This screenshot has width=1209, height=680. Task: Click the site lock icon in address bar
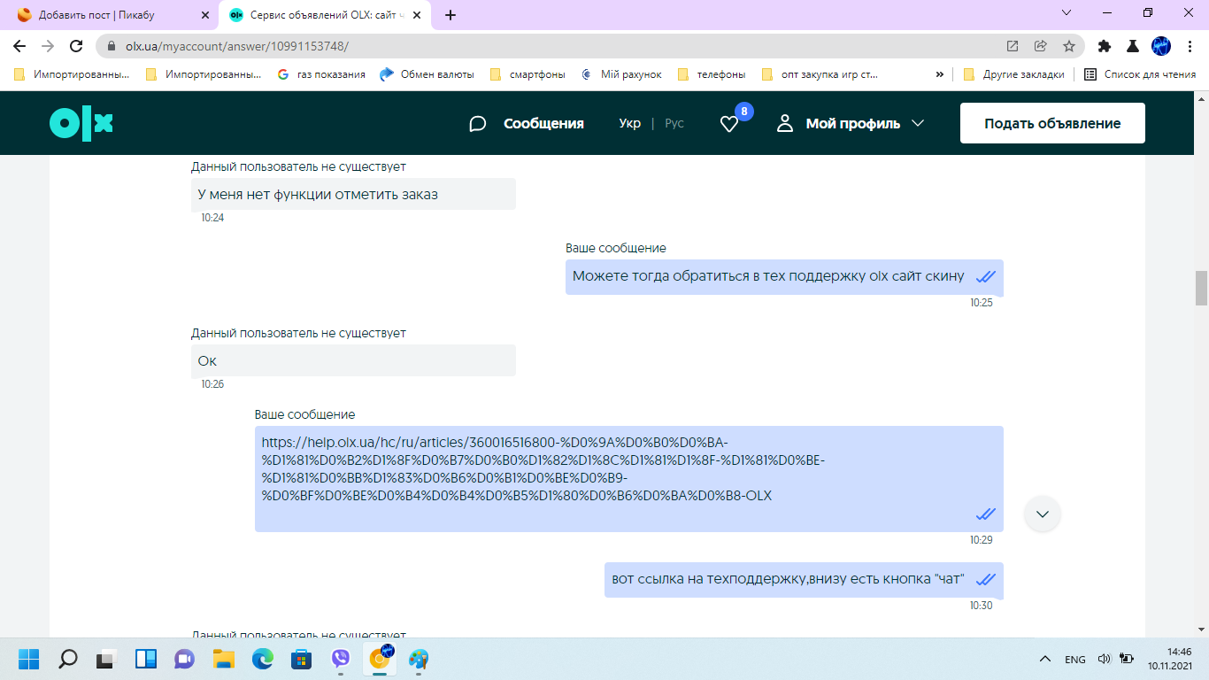pyautogui.click(x=112, y=46)
